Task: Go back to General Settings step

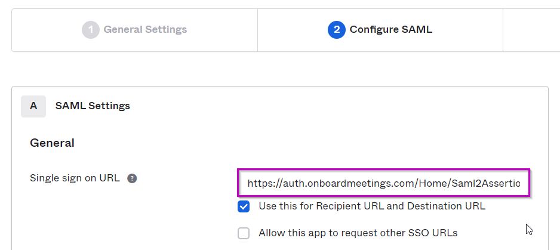Action: (135, 30)
